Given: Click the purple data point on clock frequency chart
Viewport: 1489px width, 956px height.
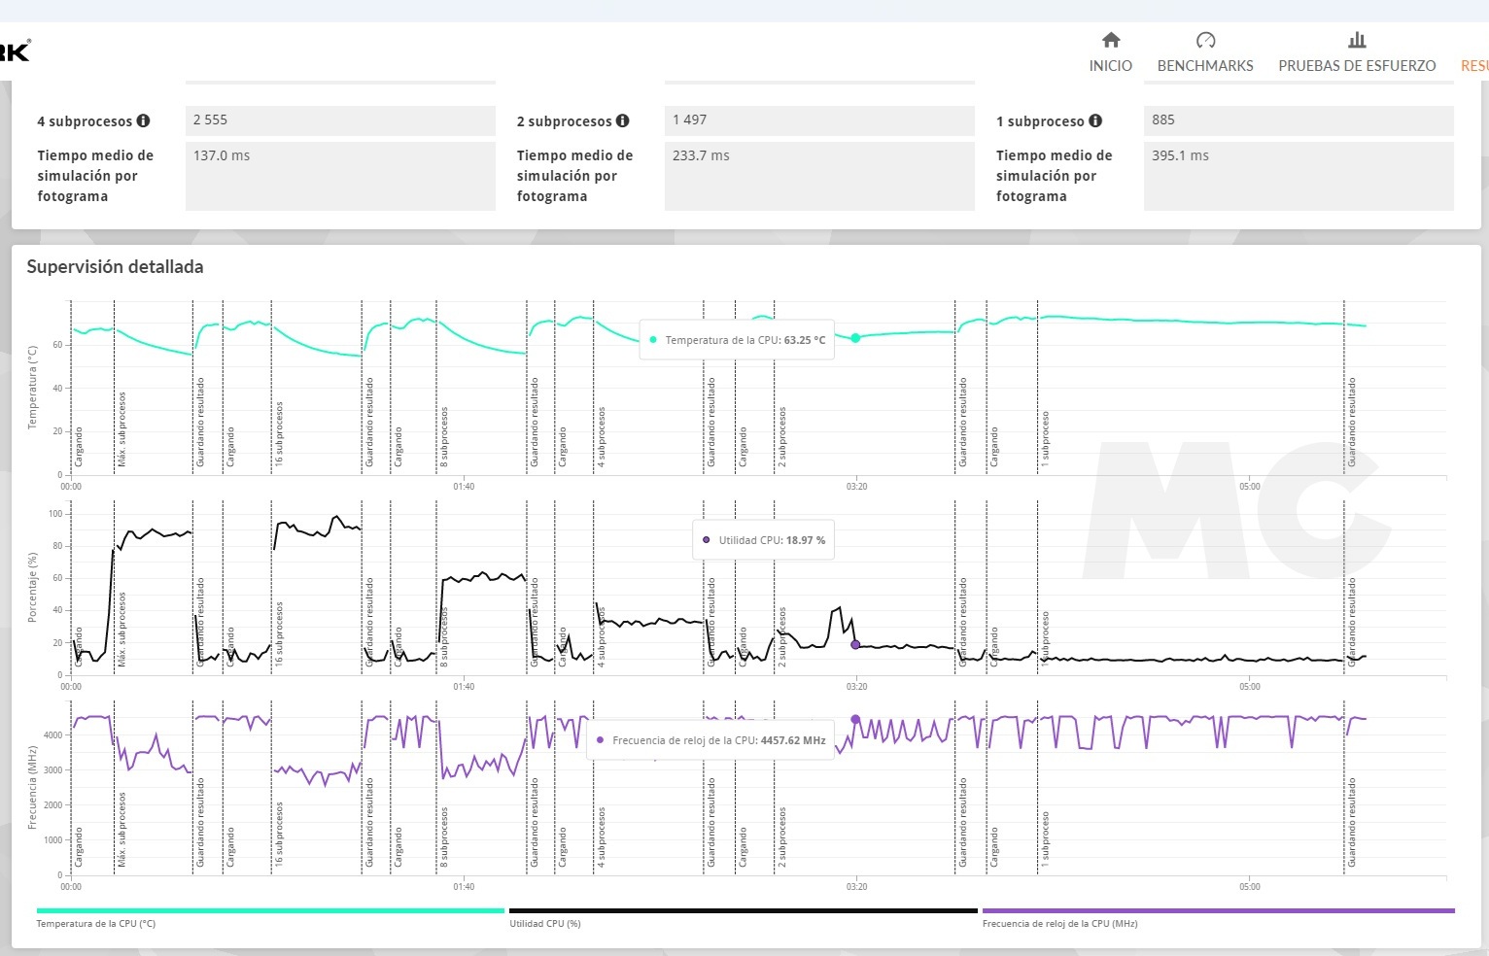Looking at the screenshot, I should pyautogui.click(x=855, y=720).
